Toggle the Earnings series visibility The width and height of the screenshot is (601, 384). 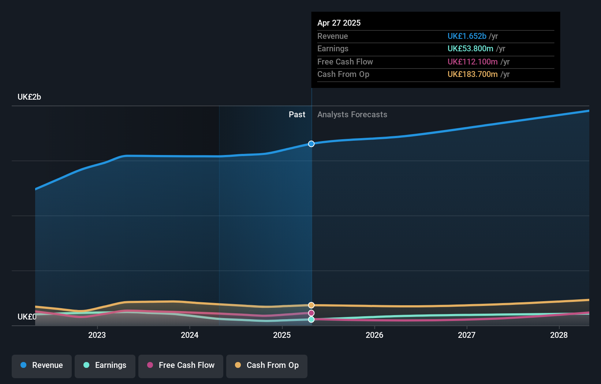(105, 366)
